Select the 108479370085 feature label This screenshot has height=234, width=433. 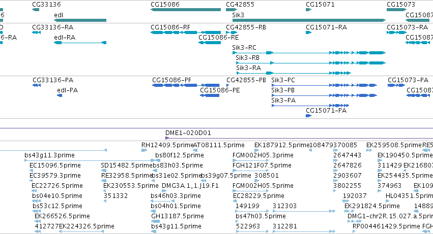click(333, 145)
